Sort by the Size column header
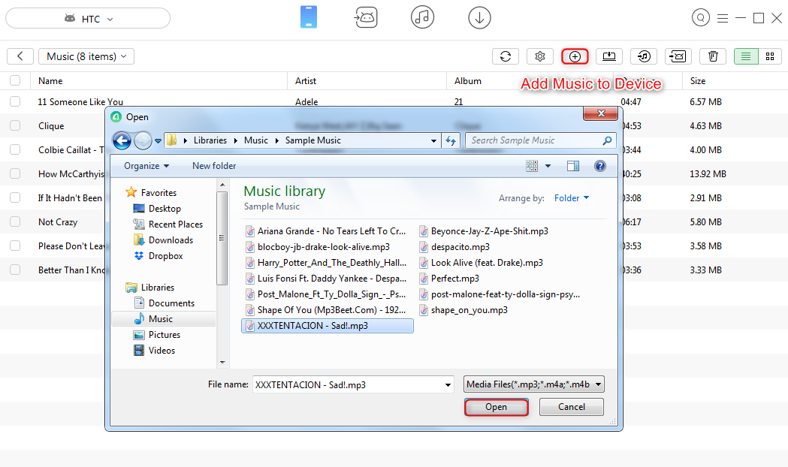The height and width of the screenshot is (467, 788). [698, 81]
